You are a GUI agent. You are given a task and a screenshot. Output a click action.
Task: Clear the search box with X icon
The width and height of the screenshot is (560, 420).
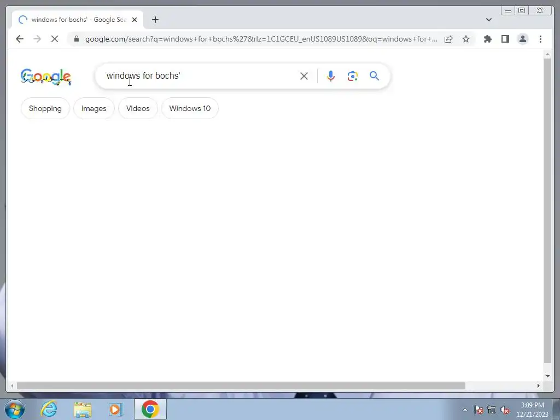click(x=304, y=75)
